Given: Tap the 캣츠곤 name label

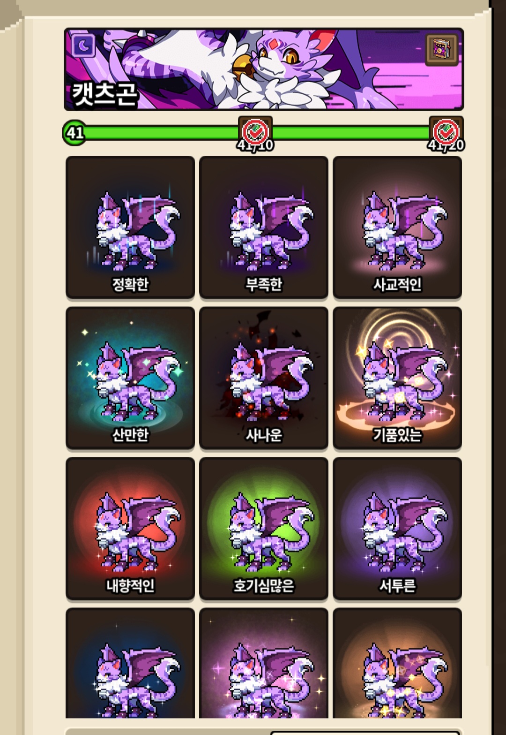Looking at the screenshot, I should tap(104, 93).
